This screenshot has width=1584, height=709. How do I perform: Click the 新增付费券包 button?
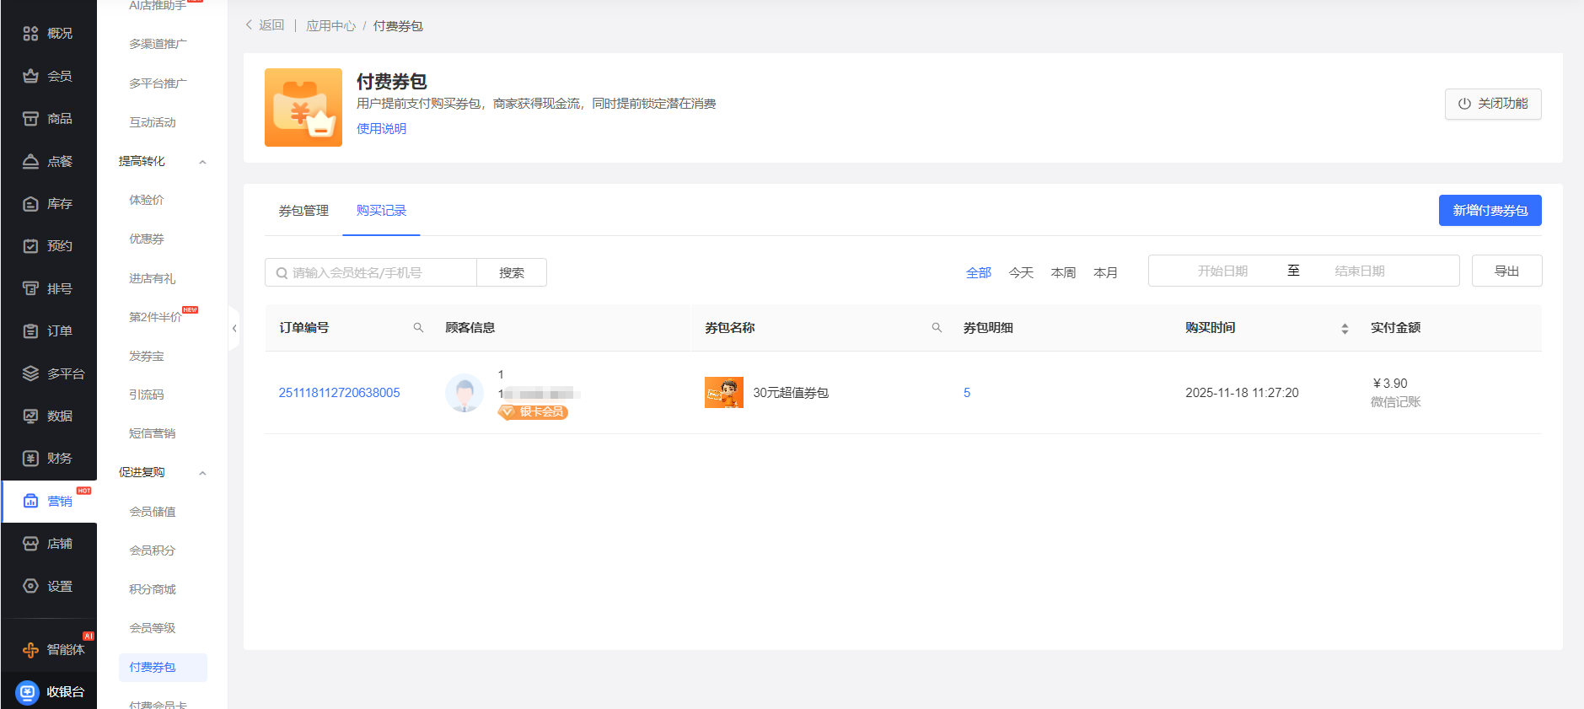(x=1490, y=211)
